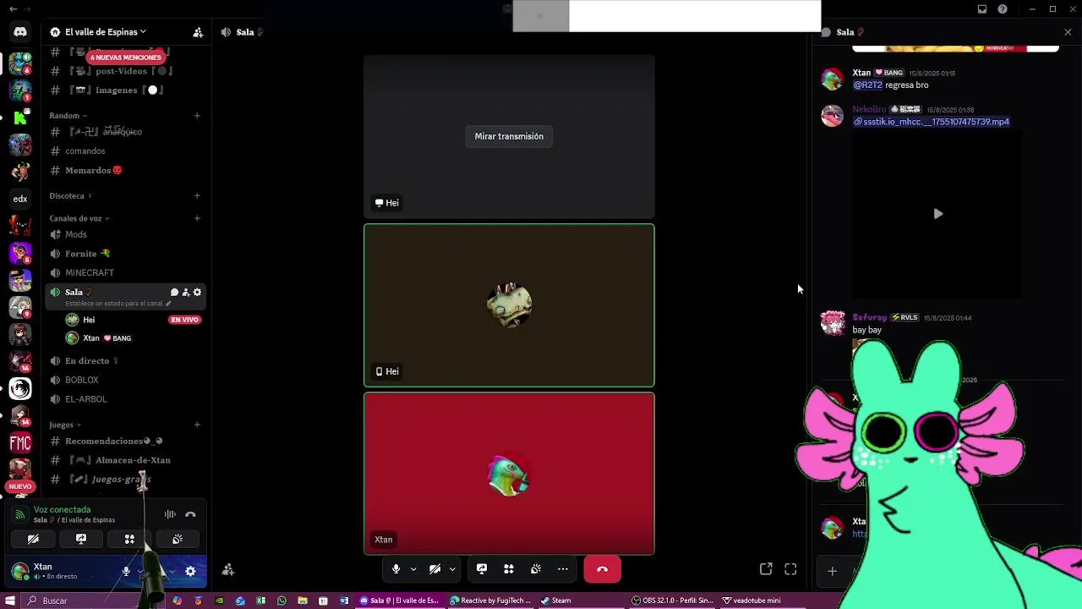The image size is (1082, 609).
Task: Open mic options arrow in user panel
Action: coord(139,571)
